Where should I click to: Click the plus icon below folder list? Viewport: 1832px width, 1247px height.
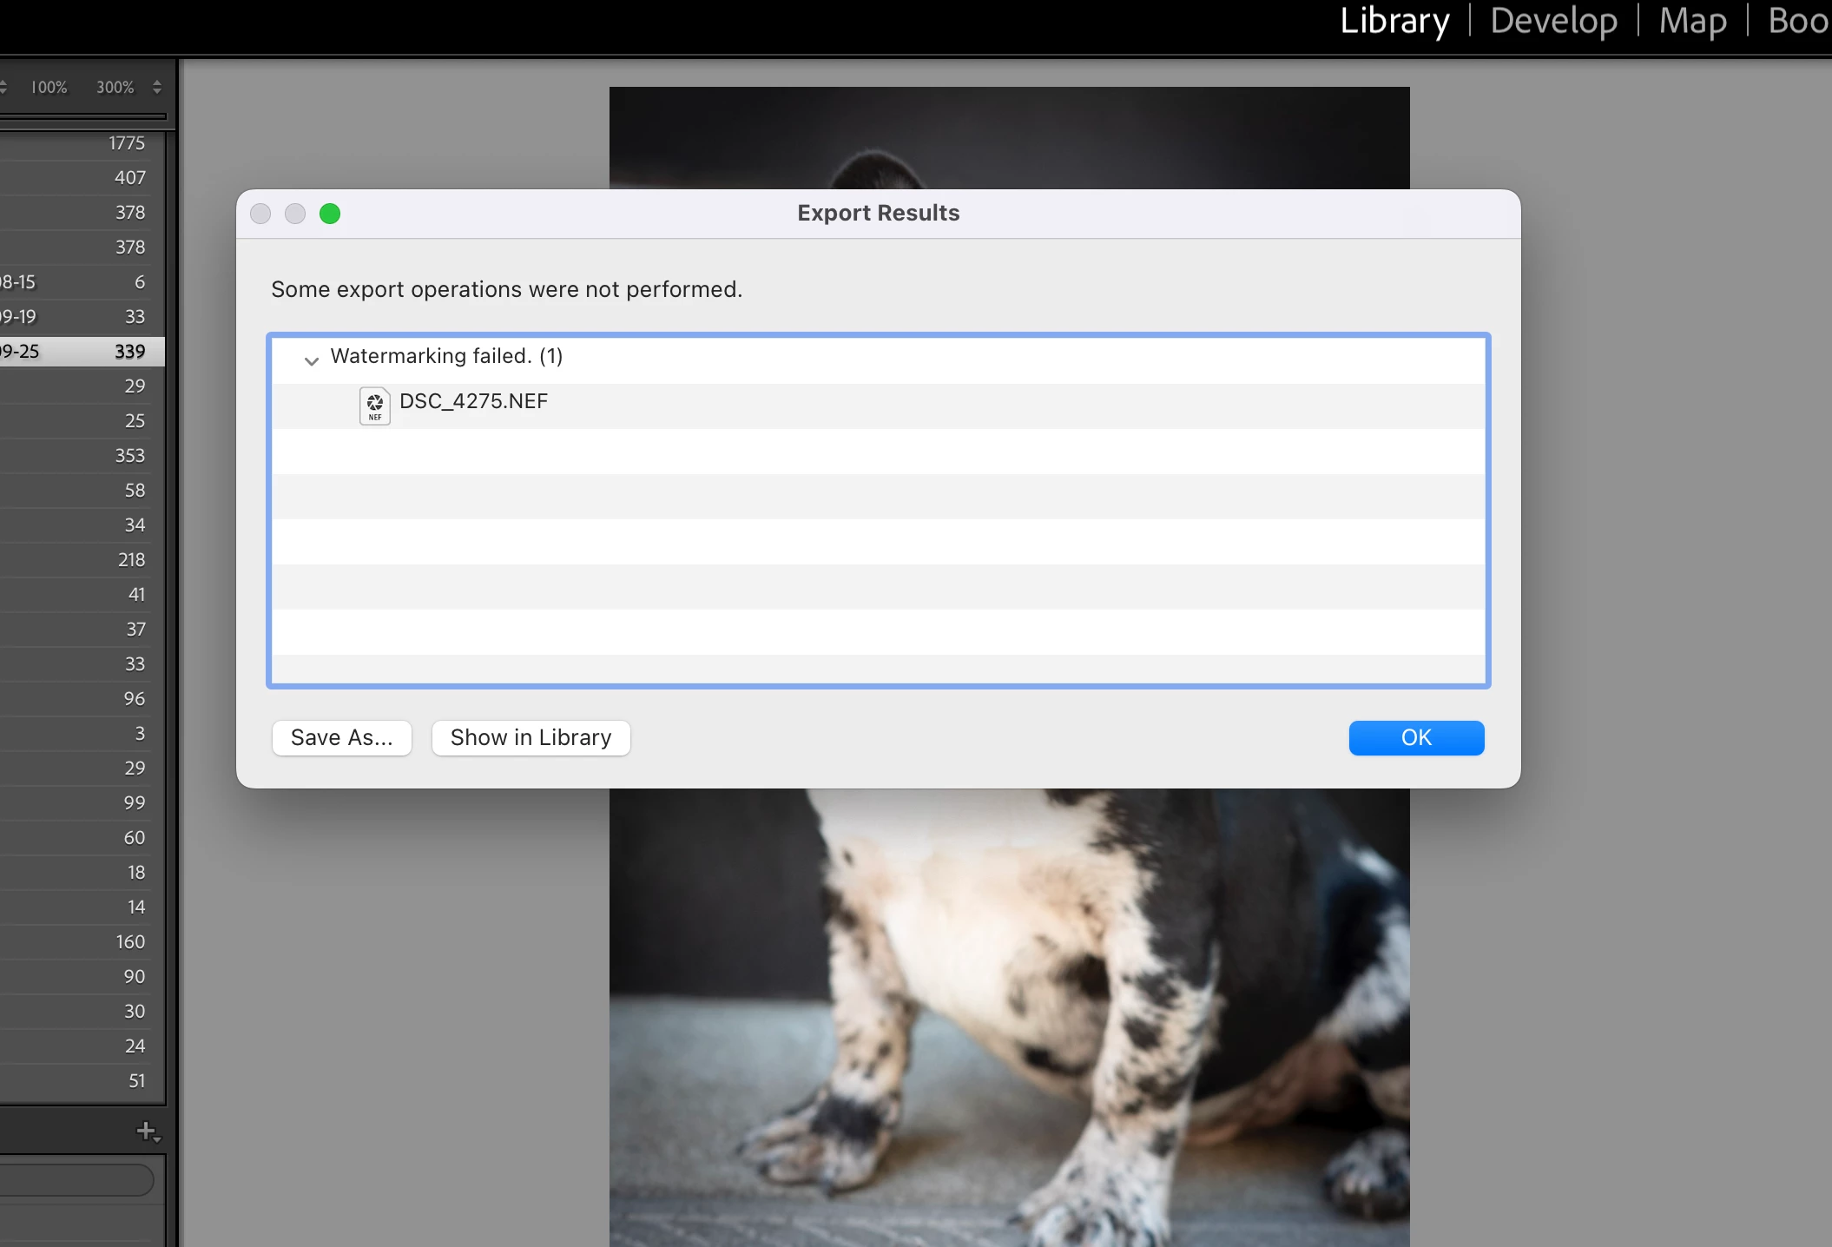(x=147, y=1131)
